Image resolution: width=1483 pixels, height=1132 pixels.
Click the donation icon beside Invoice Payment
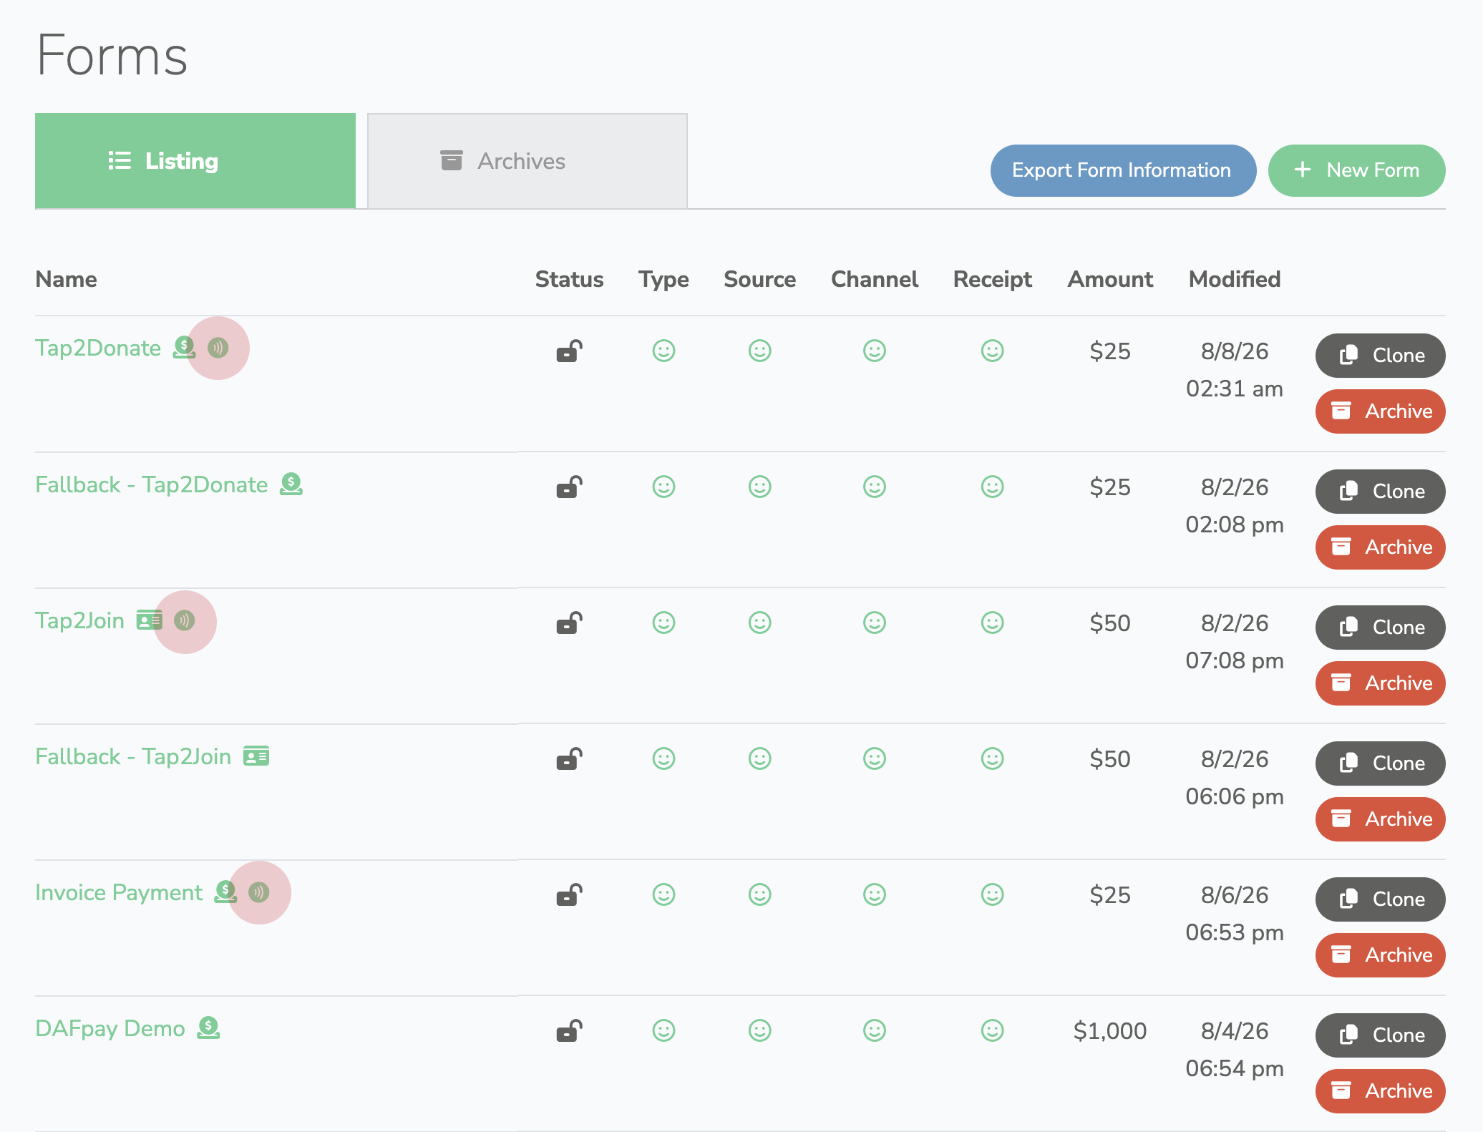(x=225, y=892)
